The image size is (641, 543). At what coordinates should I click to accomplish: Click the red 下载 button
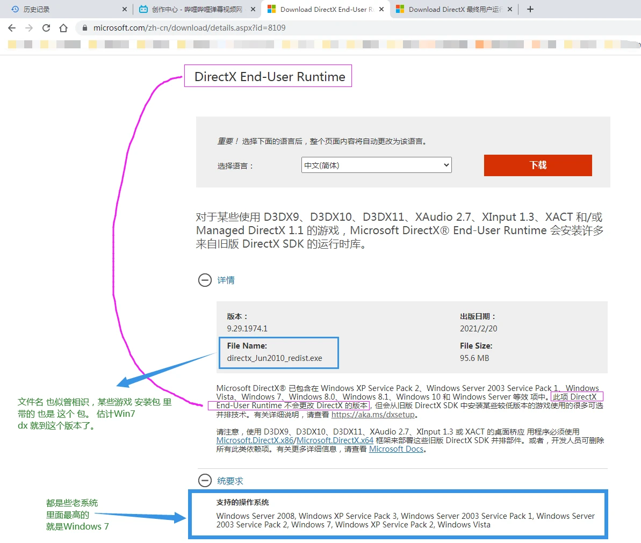coord(538,165)
